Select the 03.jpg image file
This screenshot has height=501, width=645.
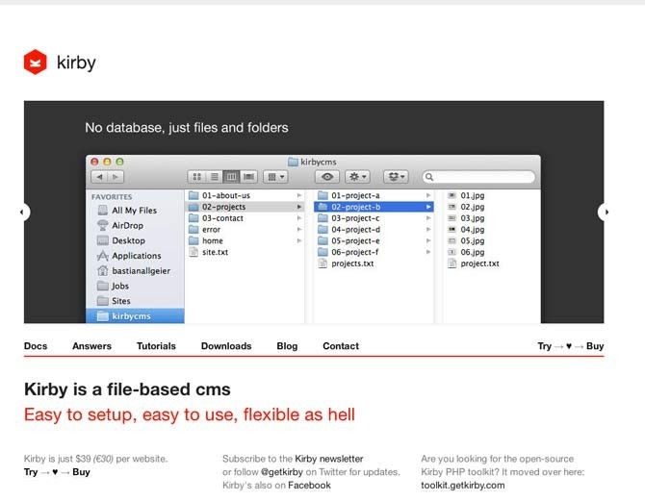tap(466, 218)
